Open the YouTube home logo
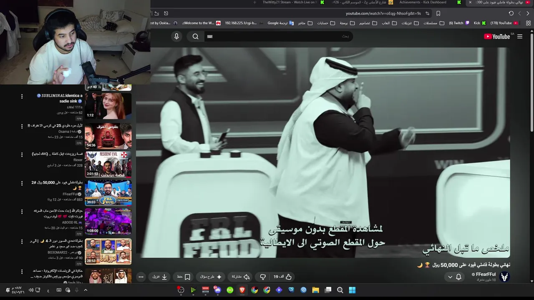The height and width of the screenshot is (300, 534). coord(497,37)
